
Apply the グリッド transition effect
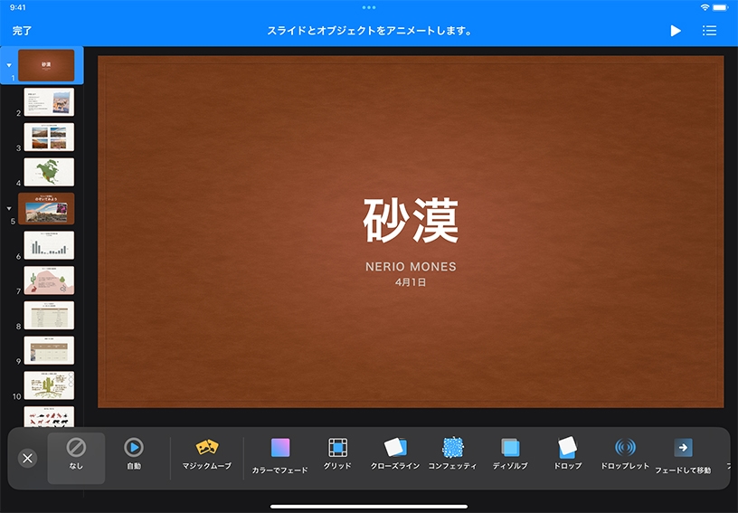pos(337,456)
